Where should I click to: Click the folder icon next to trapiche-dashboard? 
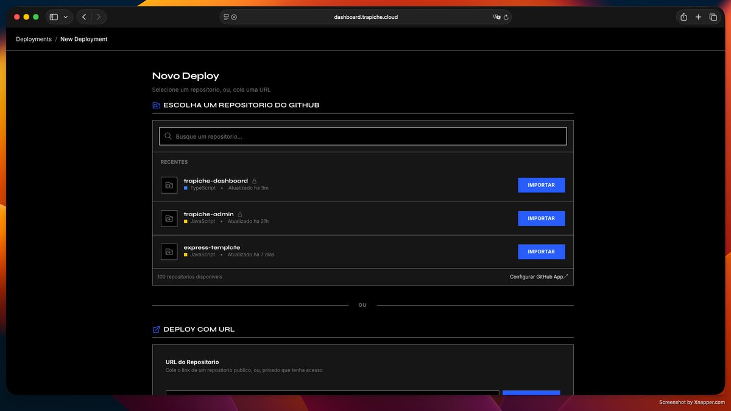click(169, 185)
